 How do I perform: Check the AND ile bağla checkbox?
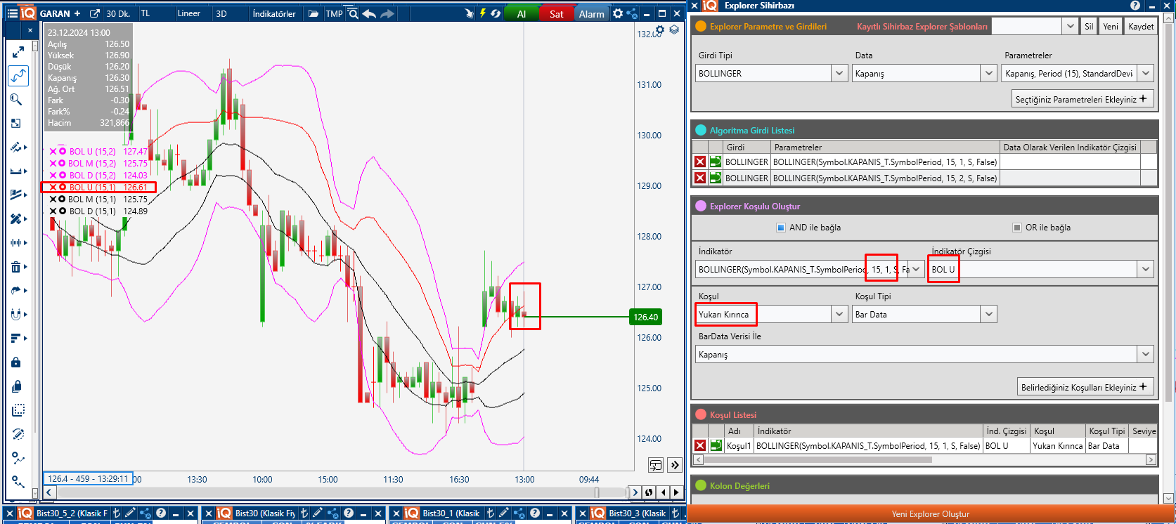point(780,228)
